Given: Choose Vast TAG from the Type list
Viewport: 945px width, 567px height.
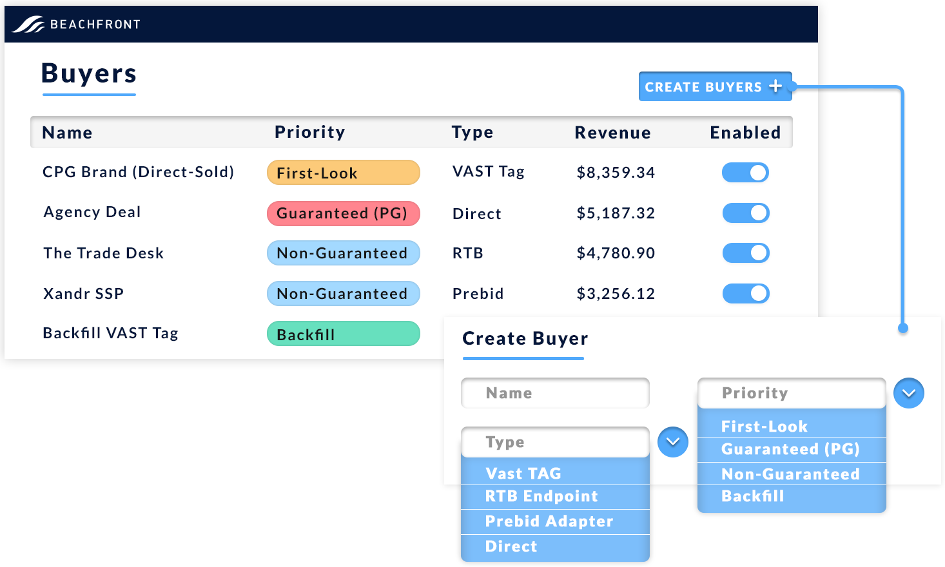Looking at the screenshot, I should (x=555, y=473).
